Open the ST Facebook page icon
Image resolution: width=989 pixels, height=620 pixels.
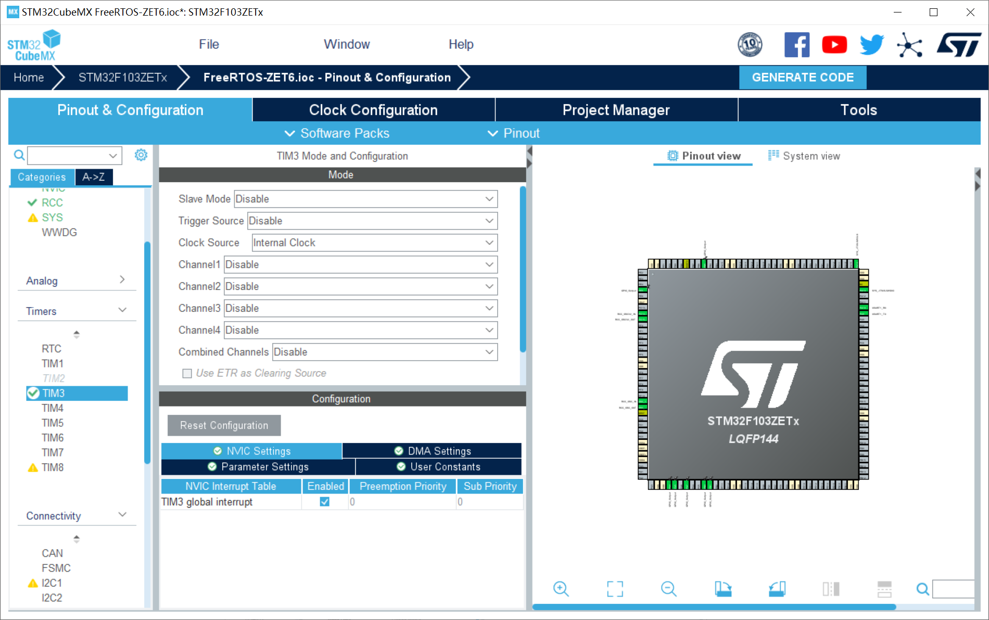pyautogui.click(x=797, y=45)
